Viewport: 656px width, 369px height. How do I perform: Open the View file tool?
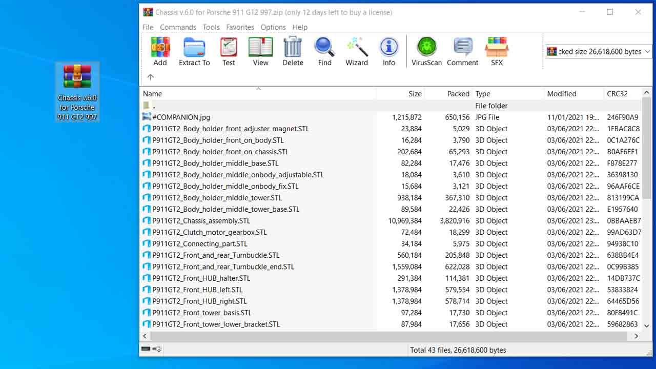[x=260, y=51]
